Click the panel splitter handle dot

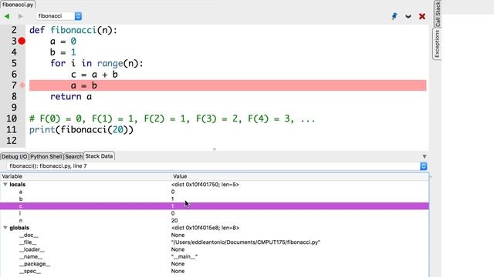[x=215, y=149]
